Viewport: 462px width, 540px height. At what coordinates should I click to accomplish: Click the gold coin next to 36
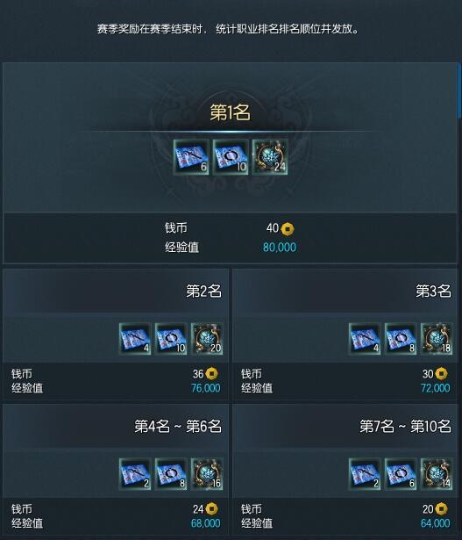point(211,374)
